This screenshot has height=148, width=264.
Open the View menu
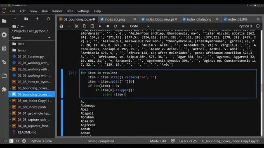click(x=34, y=11)
